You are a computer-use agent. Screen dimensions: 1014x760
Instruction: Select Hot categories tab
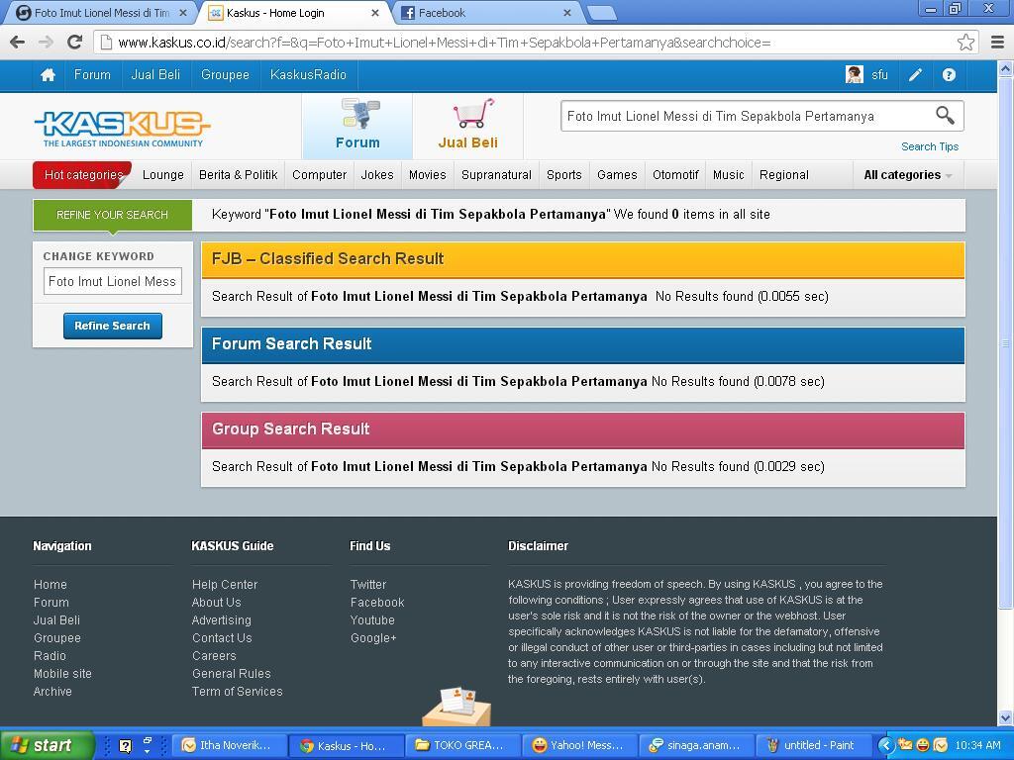[83, 175]
